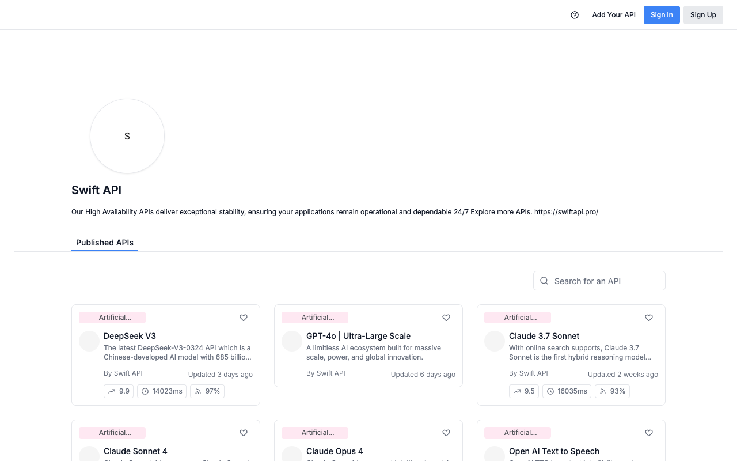The width and height of the screenshot is (737, 461).
Task: Click By Swift API under Claude 3.7 Sonnet
Action: click(x=529, y=373)
